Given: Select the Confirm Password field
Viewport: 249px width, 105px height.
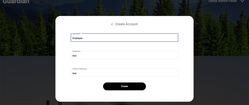Looking at the screenshot, I should click(124, 73).
